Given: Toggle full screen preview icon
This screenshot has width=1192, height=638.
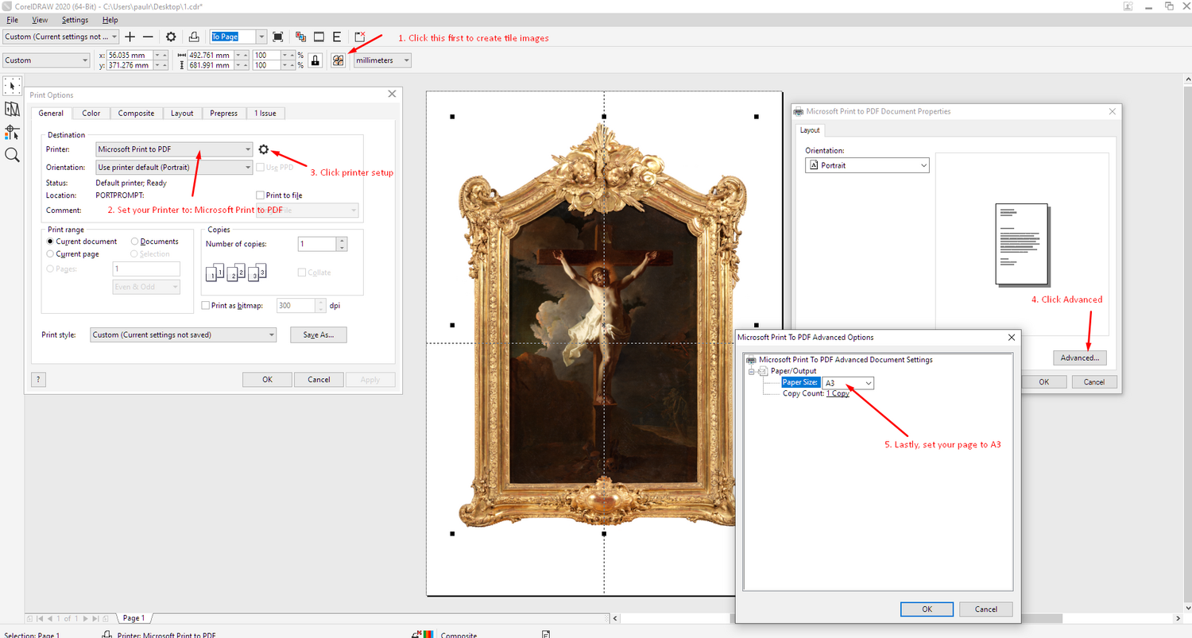Looking at the screenshot, I should point(277,37).
